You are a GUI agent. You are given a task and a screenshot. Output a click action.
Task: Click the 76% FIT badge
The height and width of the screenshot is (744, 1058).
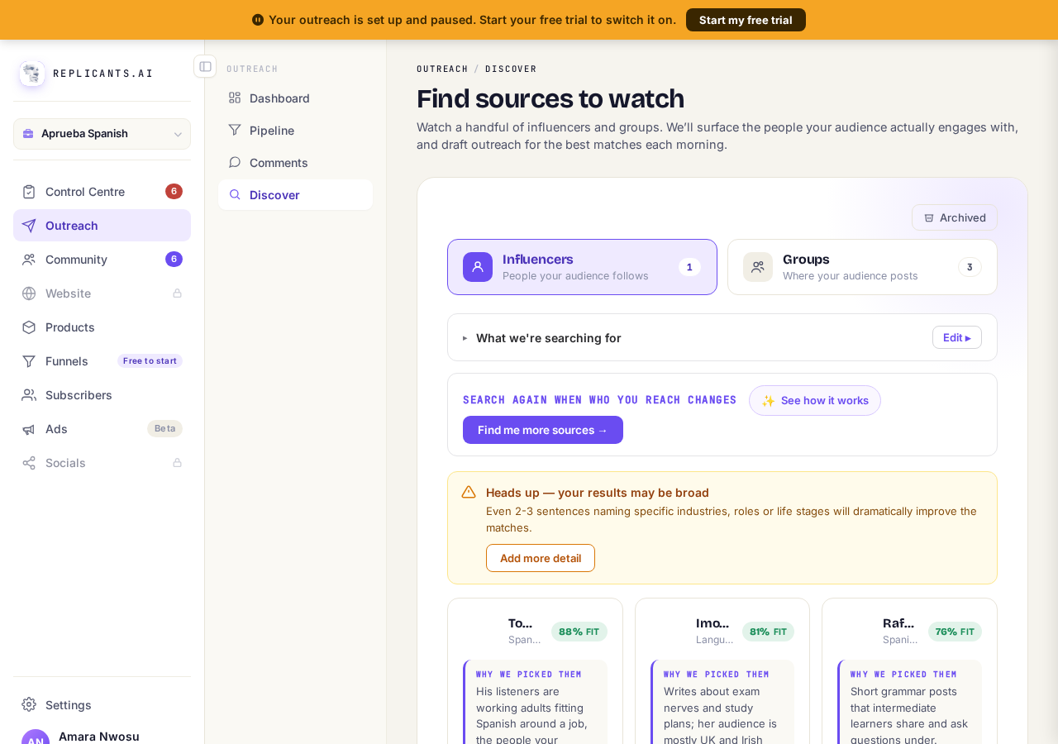tap(955, 632)
